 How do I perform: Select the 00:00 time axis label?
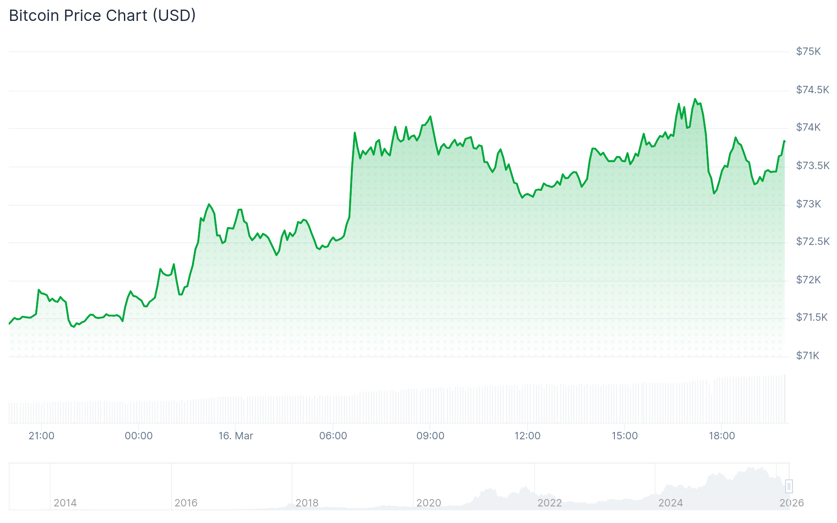(x=139, y=436)
